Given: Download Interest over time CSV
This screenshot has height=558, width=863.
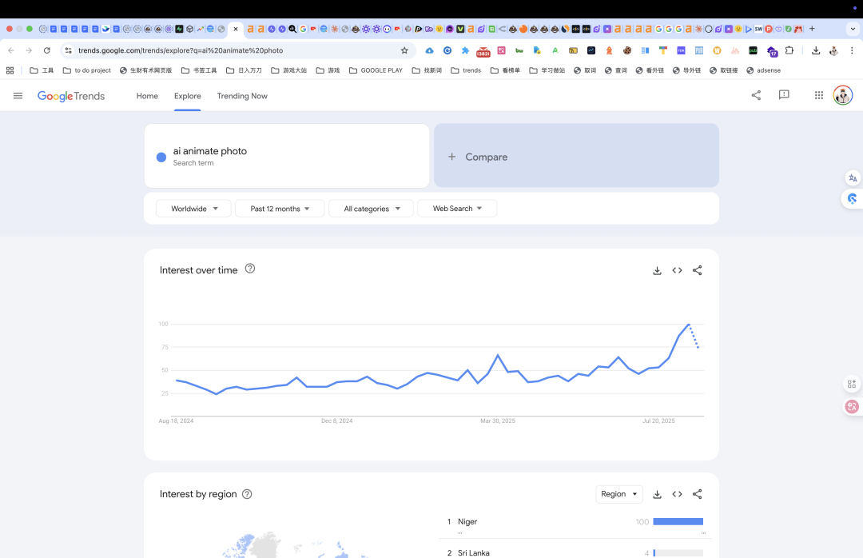Looking at the screenshot, I should click(x=657, y=270).
